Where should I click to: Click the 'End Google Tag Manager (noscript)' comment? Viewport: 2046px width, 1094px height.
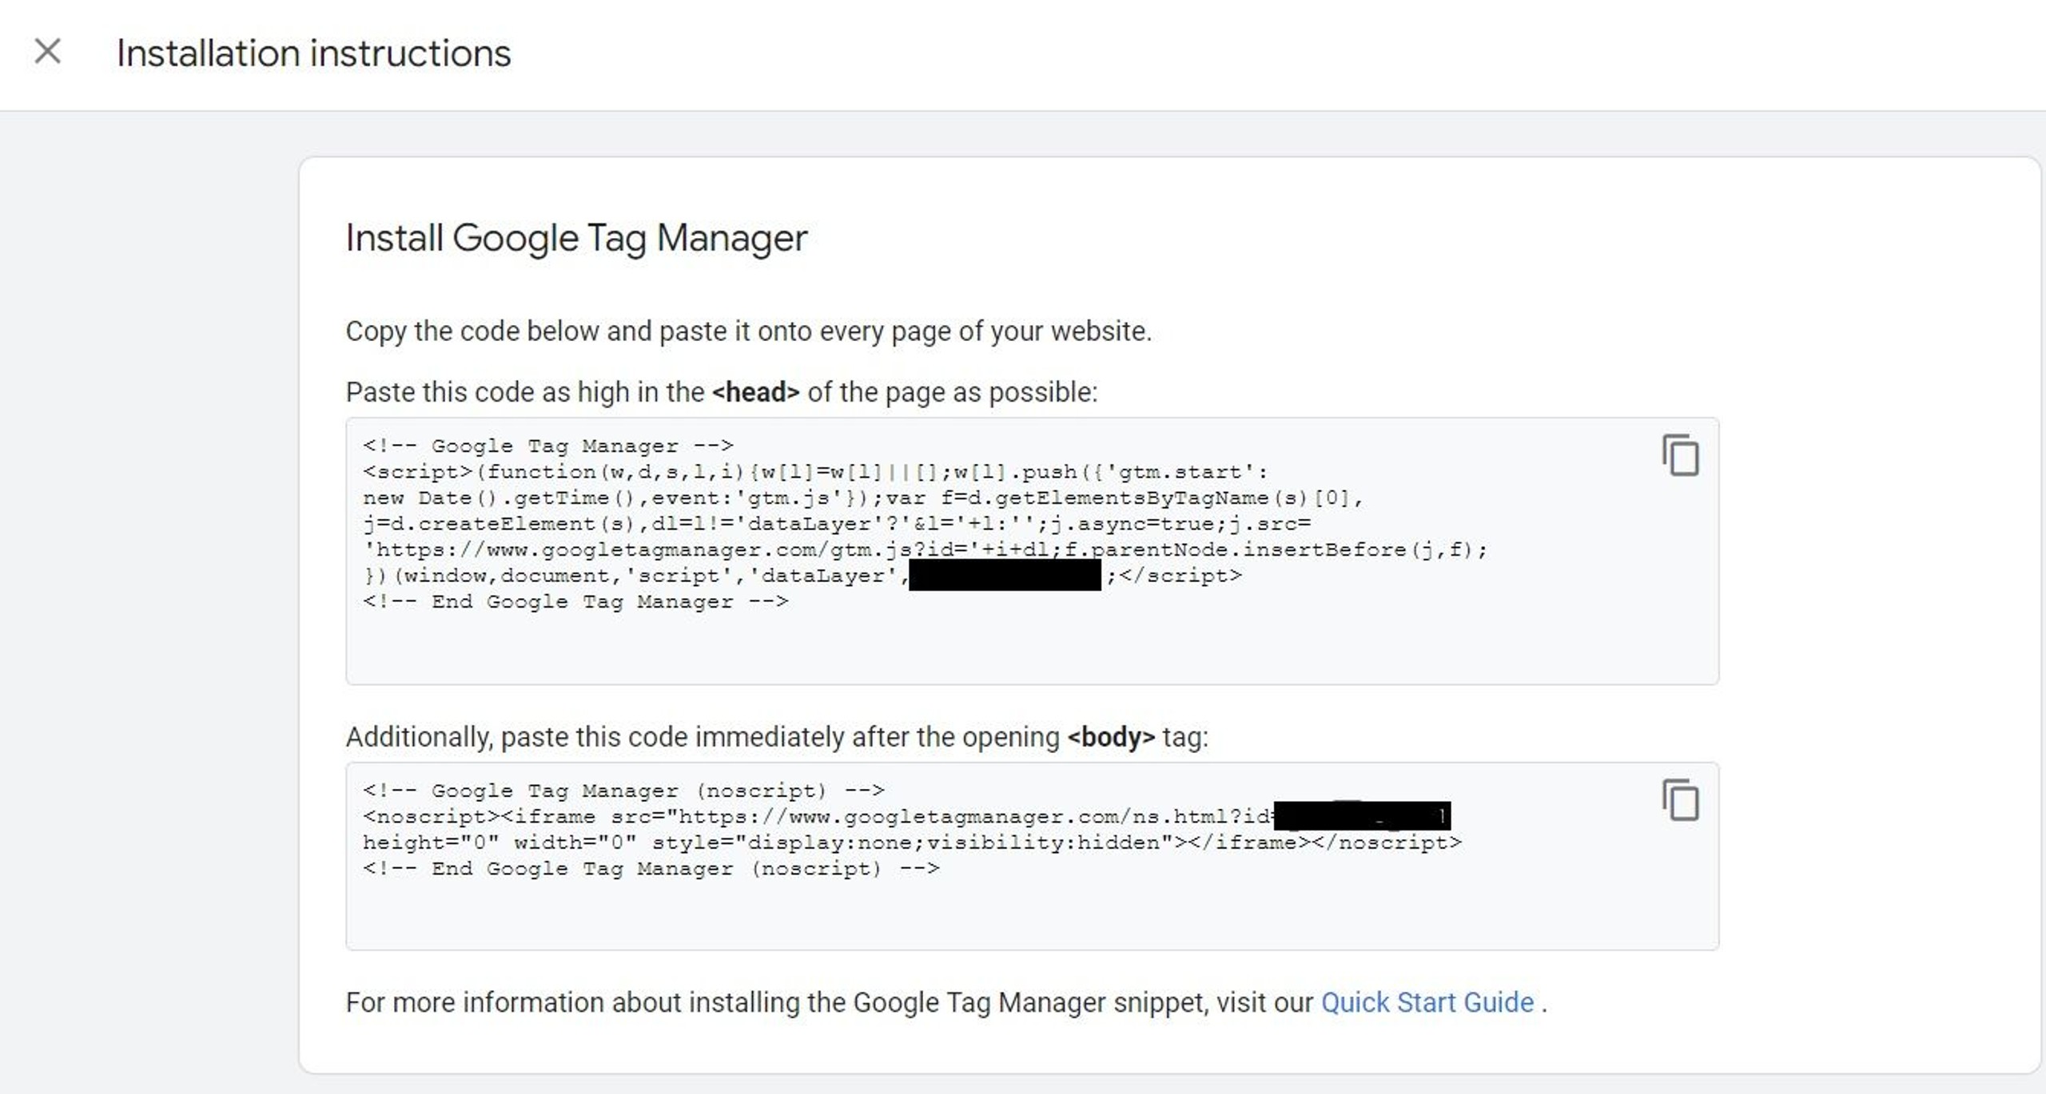click(x=651, y=868)
